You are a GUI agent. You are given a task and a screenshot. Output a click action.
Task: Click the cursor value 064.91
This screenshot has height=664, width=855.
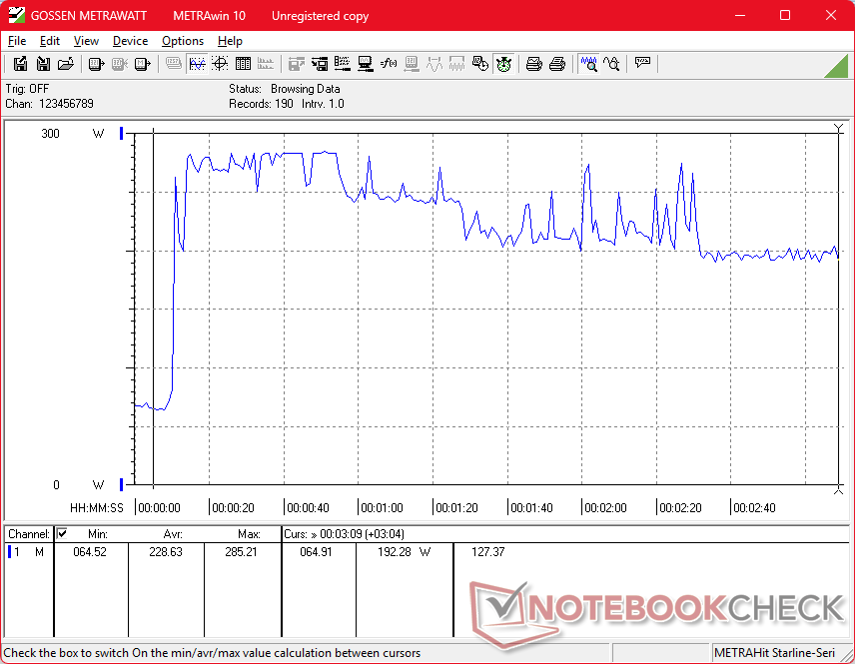point(316,552)
